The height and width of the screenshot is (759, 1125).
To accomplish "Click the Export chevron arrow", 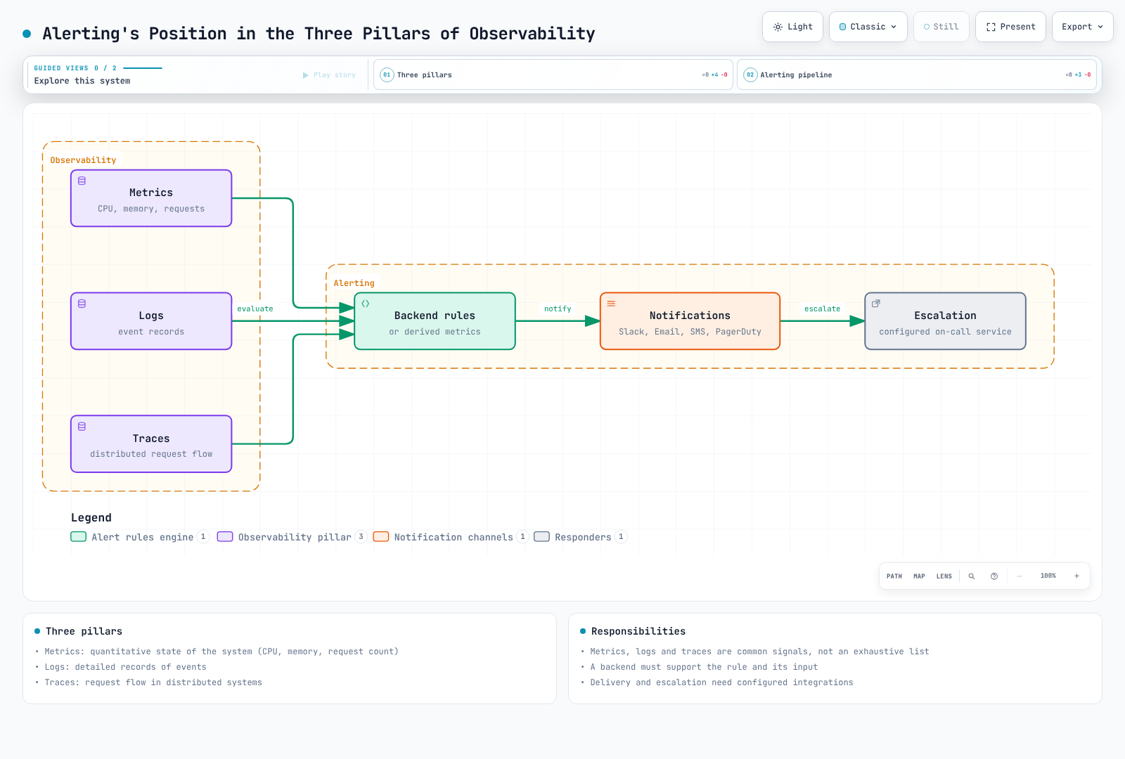I will [1100, 27].
